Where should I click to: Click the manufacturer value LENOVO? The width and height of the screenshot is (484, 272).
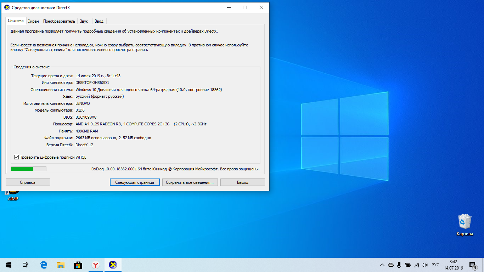click(x=83, y=103)
